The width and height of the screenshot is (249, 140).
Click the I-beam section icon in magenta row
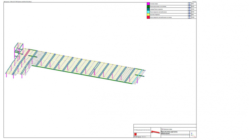click(x=189, y=3)
